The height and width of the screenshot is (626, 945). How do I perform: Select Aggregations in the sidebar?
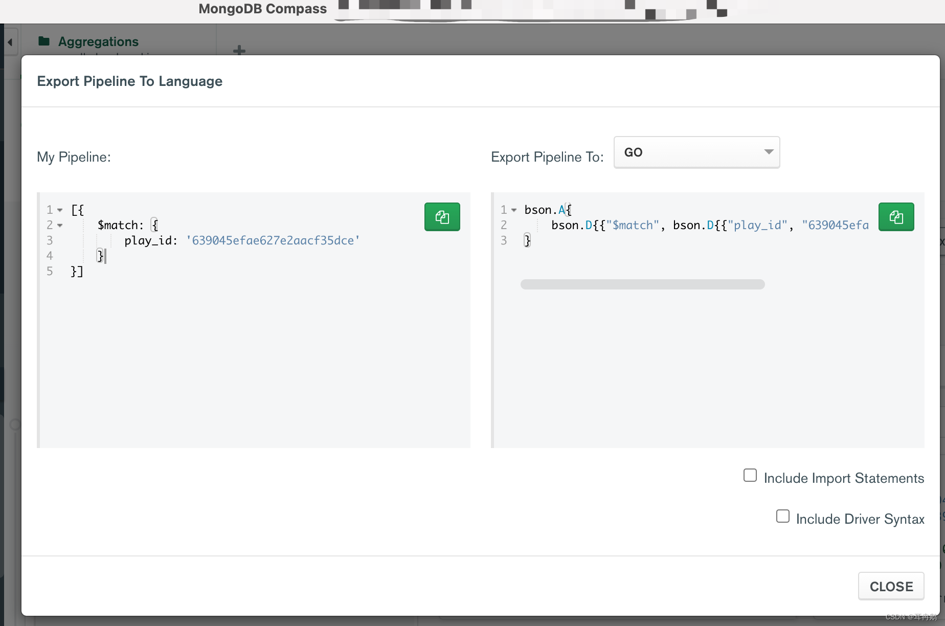pyautogui.click(x=98, y=41)
